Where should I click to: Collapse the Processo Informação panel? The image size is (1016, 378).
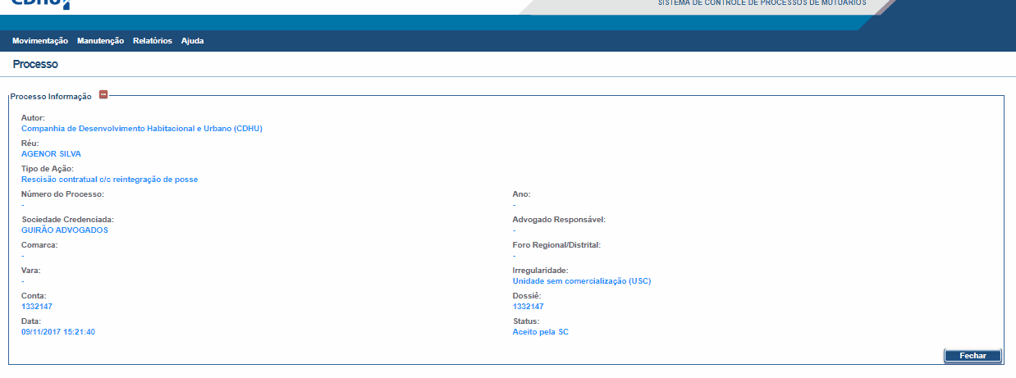103,94
